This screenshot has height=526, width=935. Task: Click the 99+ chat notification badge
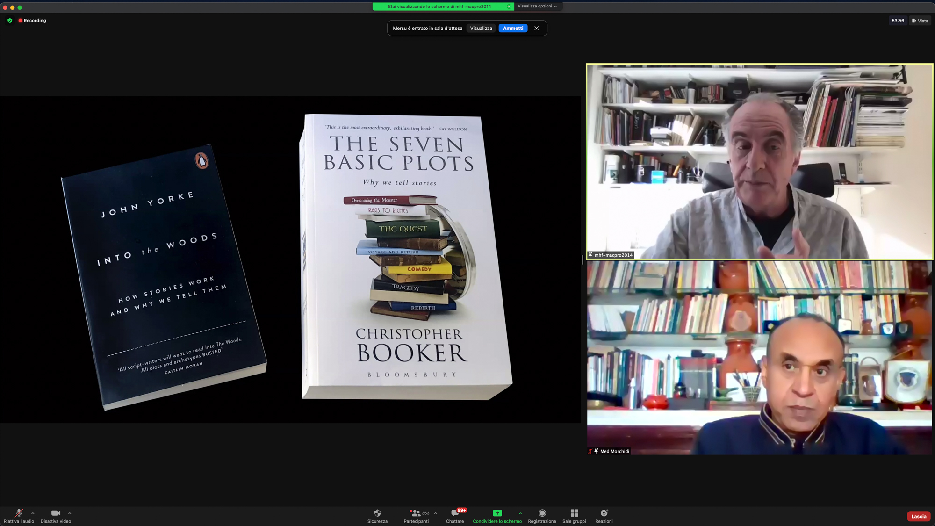tap(462, 510)
